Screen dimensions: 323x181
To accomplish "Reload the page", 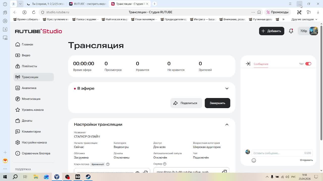I will 34,12.
